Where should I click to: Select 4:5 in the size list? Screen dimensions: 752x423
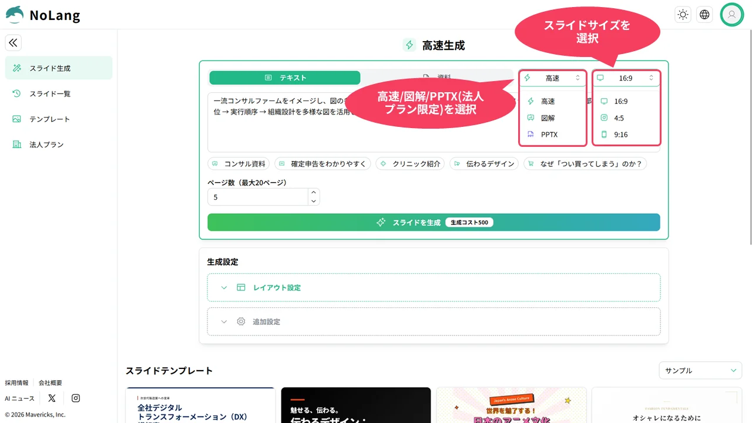click(x=626, y=118)
